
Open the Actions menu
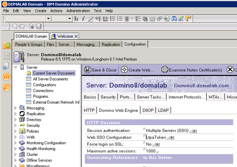(x=56, y=11)
